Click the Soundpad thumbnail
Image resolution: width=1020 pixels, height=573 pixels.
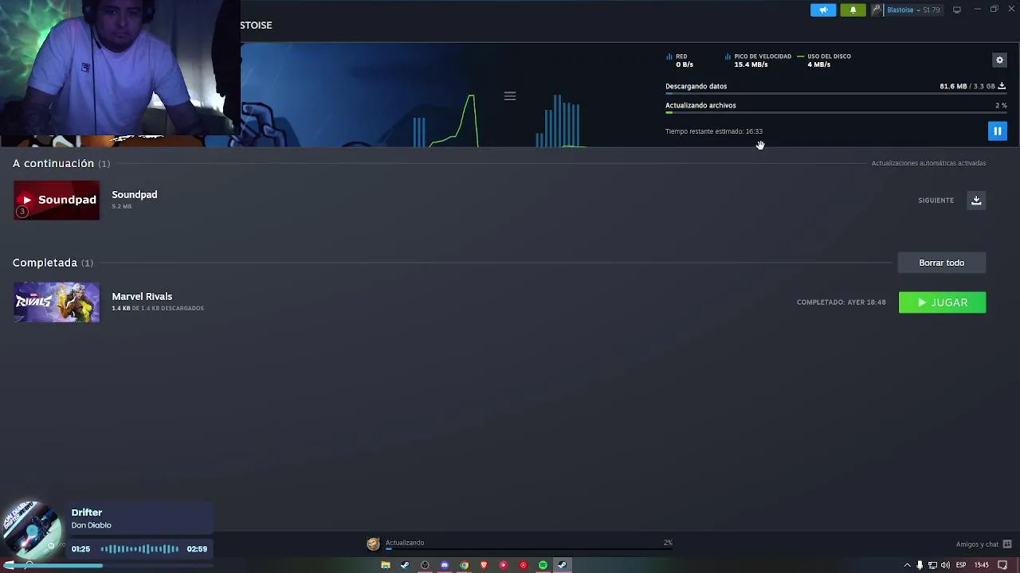[x=57, y=200]
